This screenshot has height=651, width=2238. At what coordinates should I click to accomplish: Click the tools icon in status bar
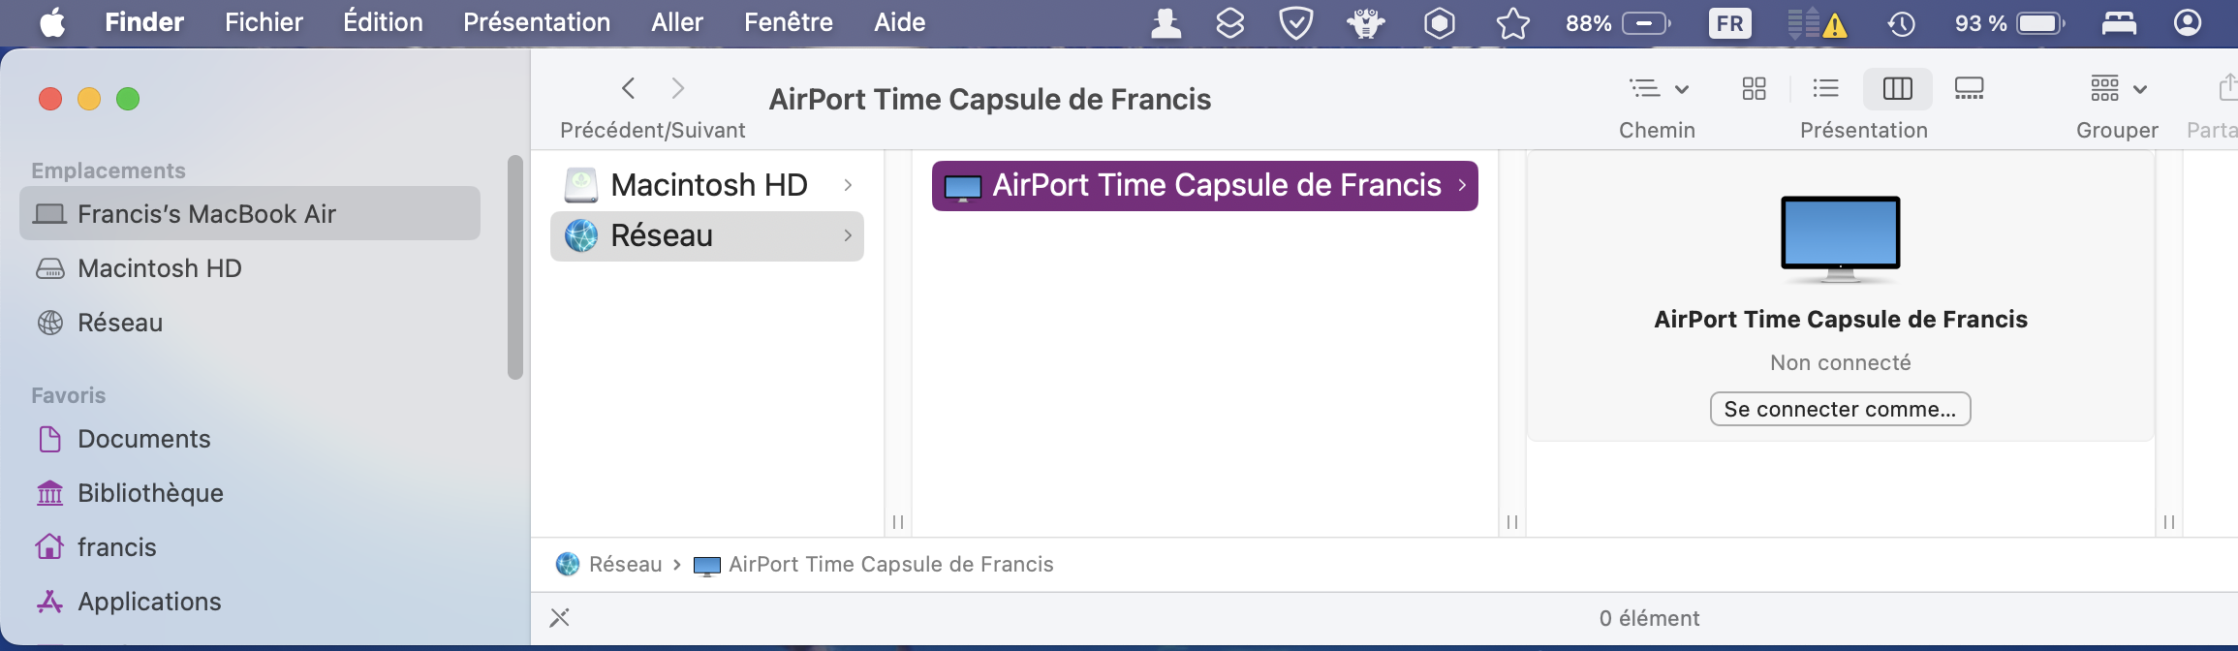click(560, 618)
